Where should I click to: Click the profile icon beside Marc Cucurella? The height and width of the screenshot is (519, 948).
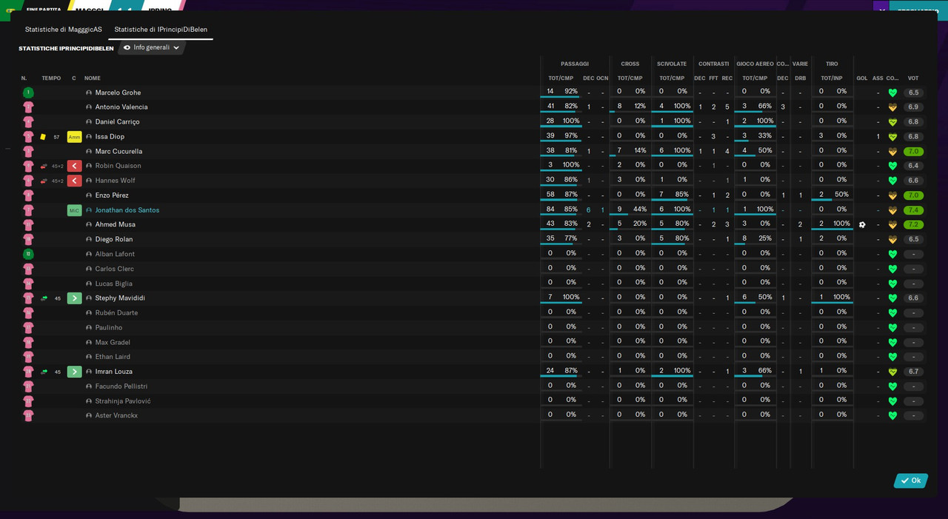click(89, 152)
